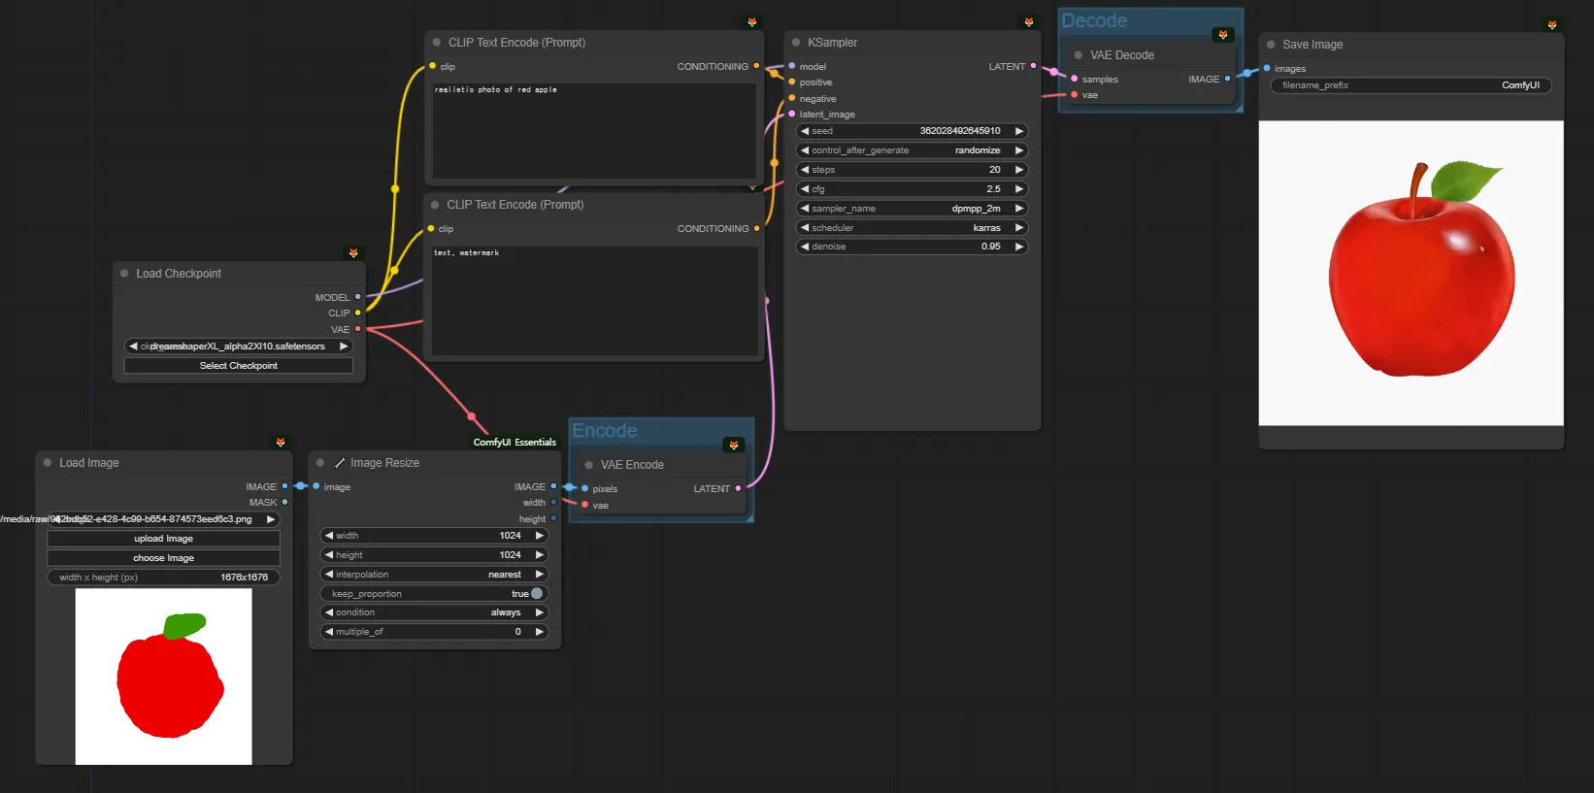
Task: Open the scheduler dropdown showing karras
Action: point(912,228)
